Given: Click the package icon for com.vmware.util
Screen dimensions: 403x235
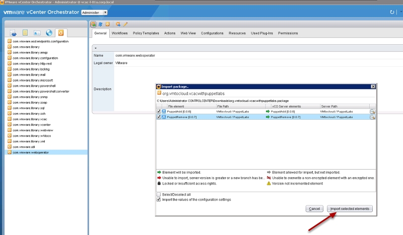Looking at the screenshot, I should coord(10,146).
